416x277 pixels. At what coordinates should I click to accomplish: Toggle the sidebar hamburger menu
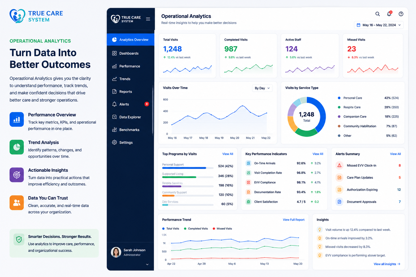[148, 19]
